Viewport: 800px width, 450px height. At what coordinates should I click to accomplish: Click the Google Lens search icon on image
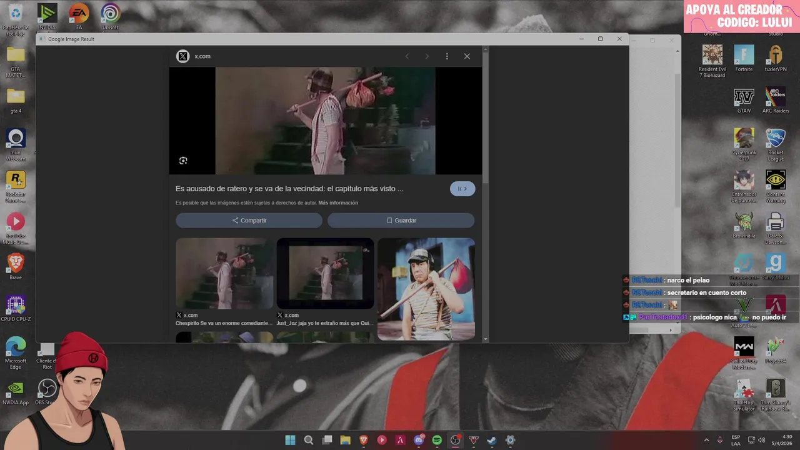pyautogui.click(x=183, y=161)
